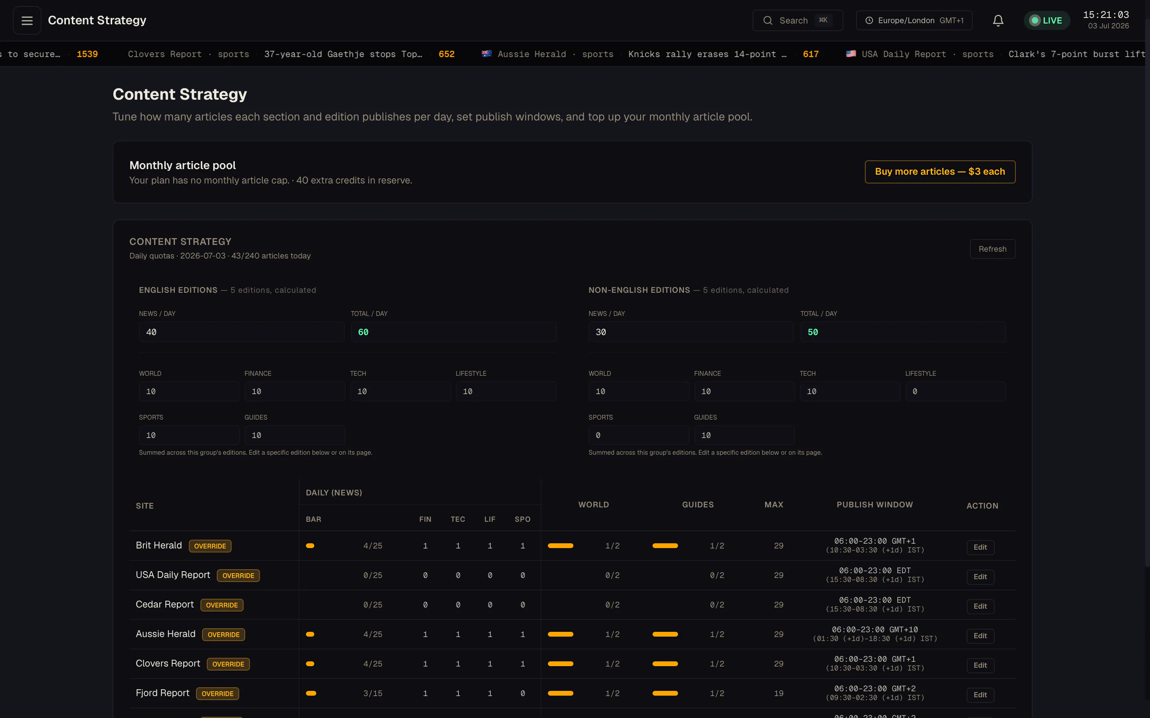Edit the Cedar Report row
1150x718 pixels.
(980, 606)
